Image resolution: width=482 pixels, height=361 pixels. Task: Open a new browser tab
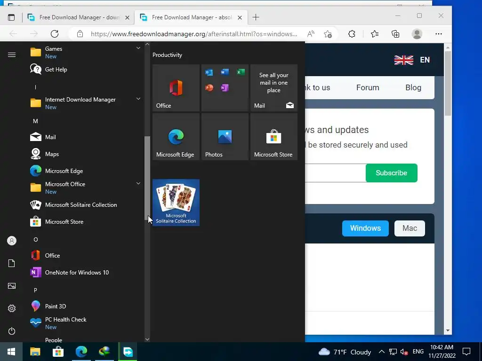[x=256, y=17]
